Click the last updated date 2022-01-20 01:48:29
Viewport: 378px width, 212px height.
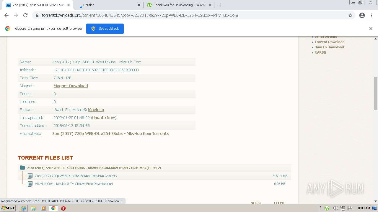[x=71, y=118]
